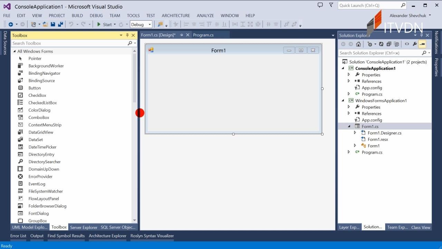Choose the FolderBrowserDialog component
This screenshot has height=249, width=442.
pos(47,206)
